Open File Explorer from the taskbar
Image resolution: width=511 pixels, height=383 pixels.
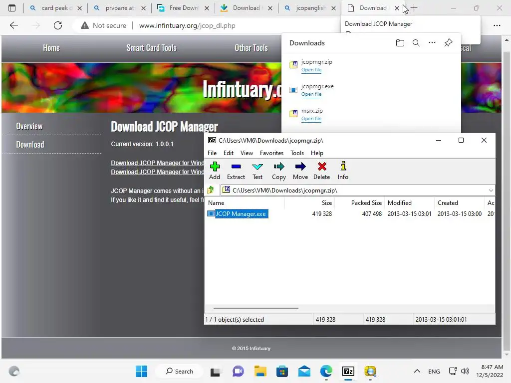tap(260, 371)
